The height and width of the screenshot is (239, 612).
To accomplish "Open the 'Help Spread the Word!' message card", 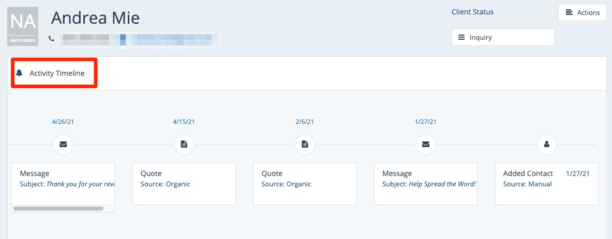I will 425,183.
